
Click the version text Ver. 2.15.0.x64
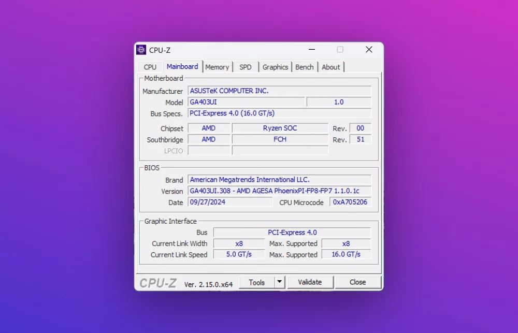click(208, 284)
